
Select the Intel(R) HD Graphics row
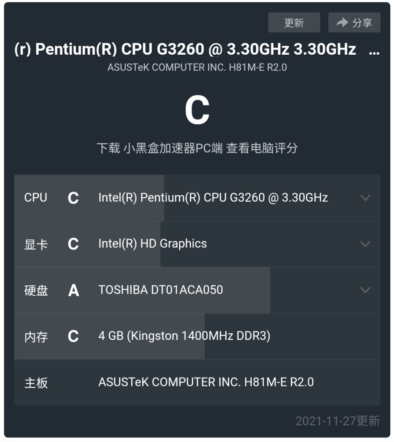point(152,244)
